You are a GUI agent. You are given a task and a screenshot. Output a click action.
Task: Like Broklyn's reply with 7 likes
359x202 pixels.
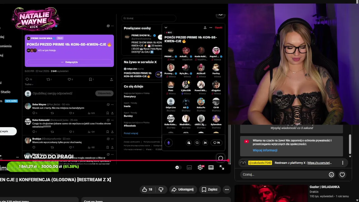tap(72, 147)
